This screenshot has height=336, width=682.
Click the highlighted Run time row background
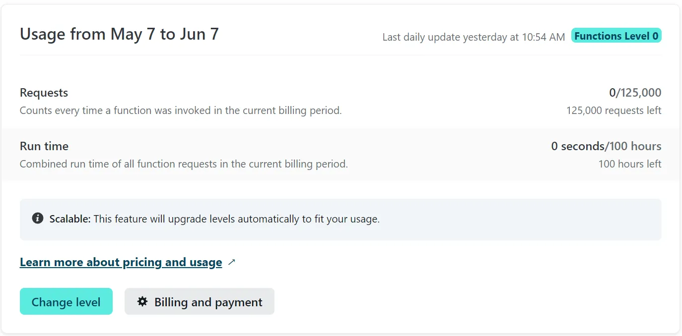click(341, 155)
